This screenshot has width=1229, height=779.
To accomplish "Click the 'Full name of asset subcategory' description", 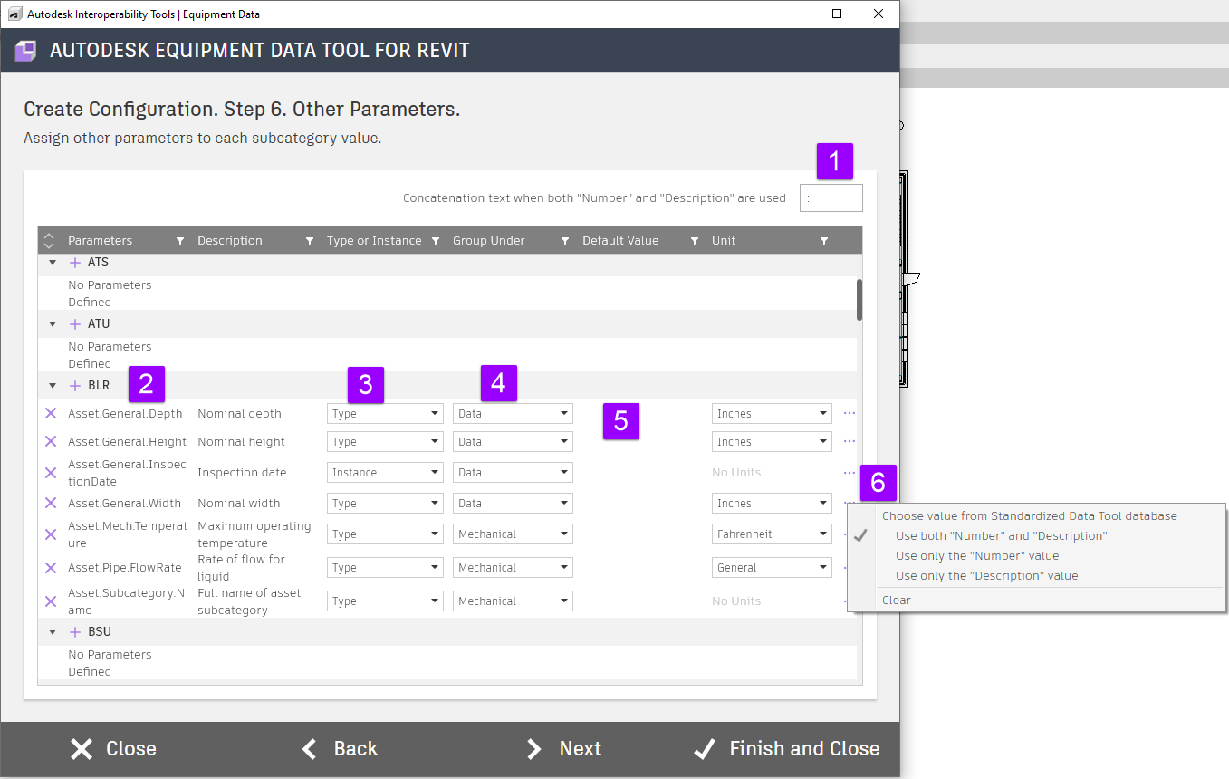I will 249,601.
